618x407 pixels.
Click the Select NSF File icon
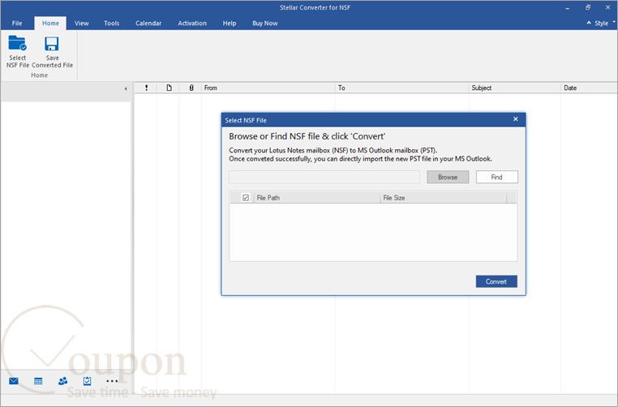(x=18, y=52)
